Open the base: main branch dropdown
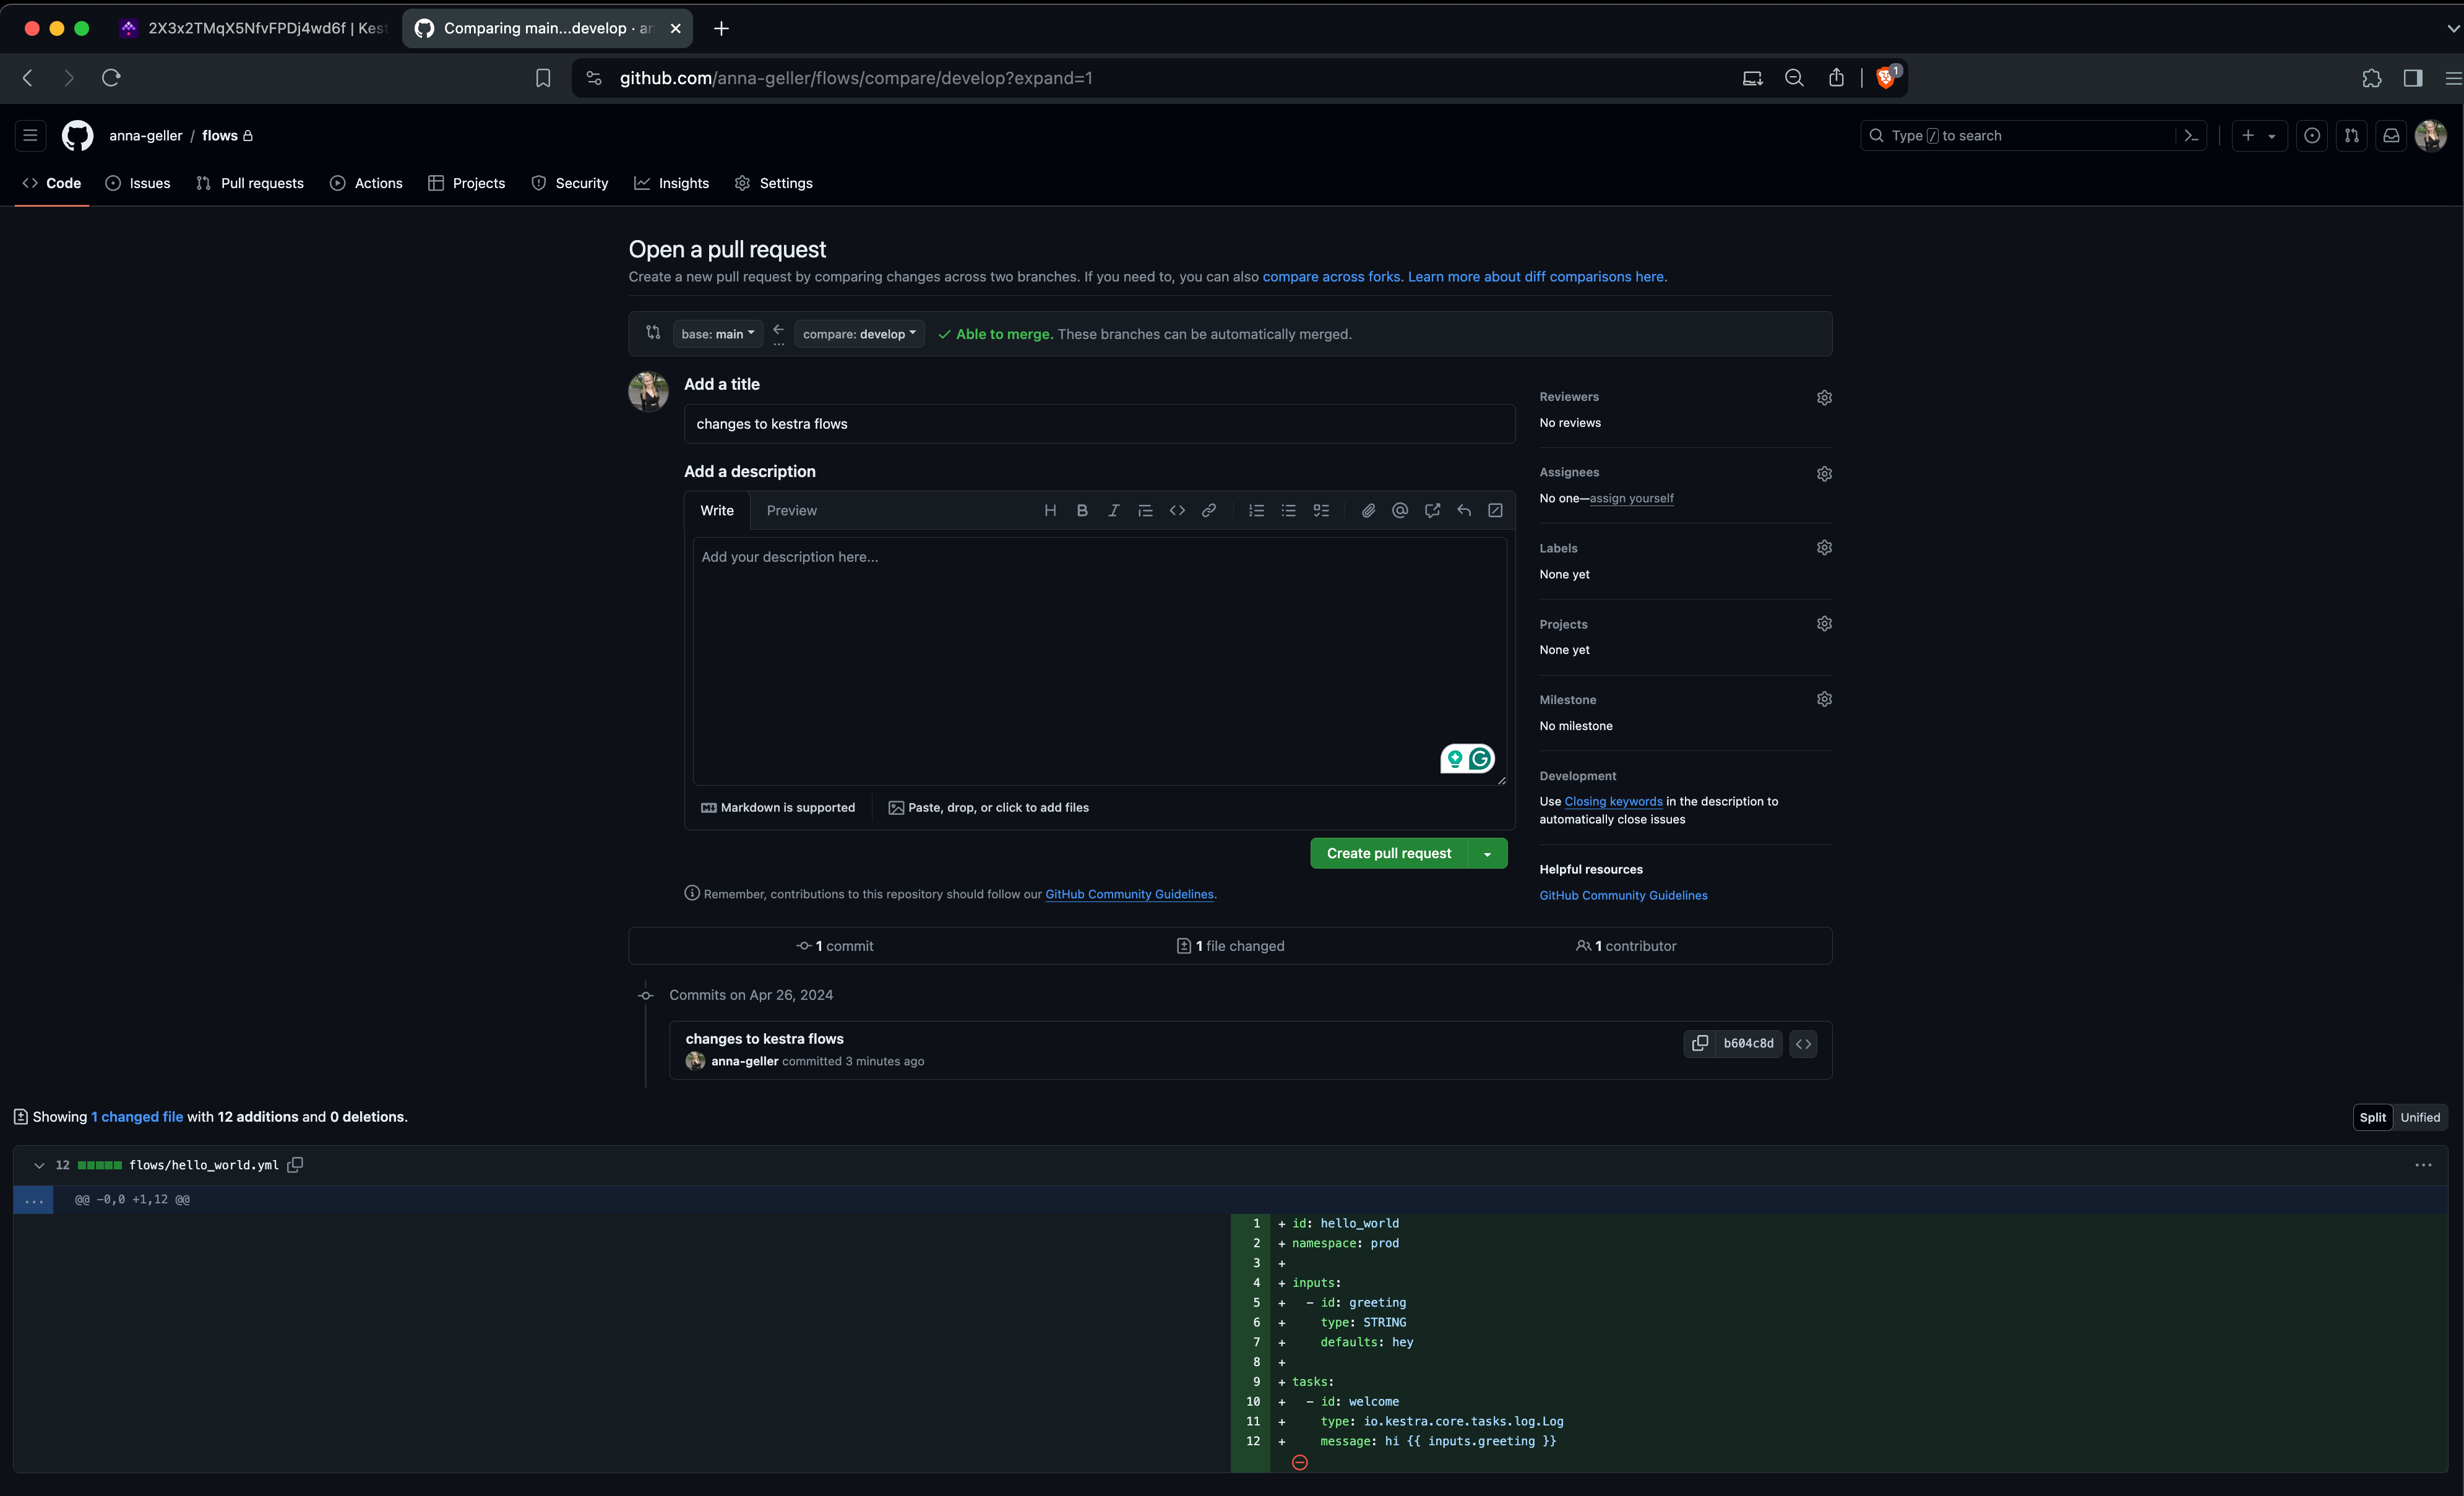 (717, 334)
